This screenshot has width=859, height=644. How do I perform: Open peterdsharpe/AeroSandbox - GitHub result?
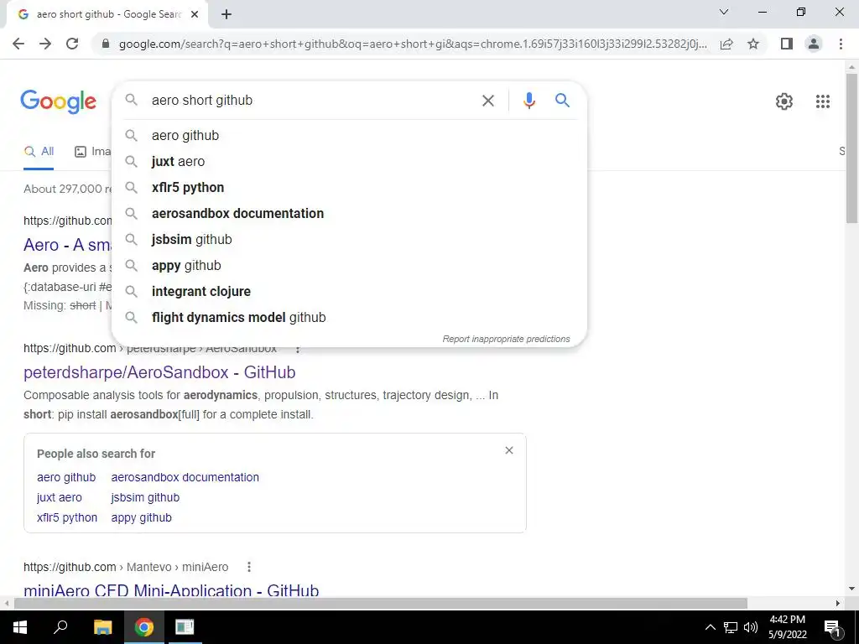[x=159, y=372]
